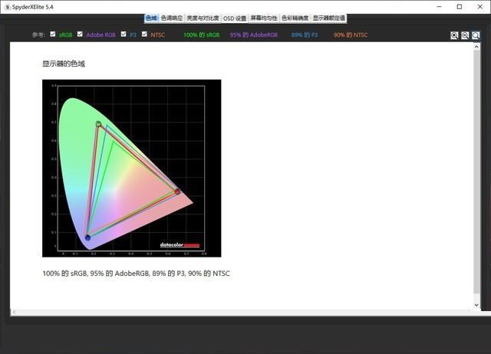Image resolution: width=491 pixels, height=354 pixels.
Task: Click the purple 95% 的 AdobeRGB result text
Action: (254, 34)
